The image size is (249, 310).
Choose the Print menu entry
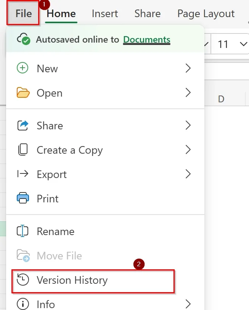click(x=105, y=199)
